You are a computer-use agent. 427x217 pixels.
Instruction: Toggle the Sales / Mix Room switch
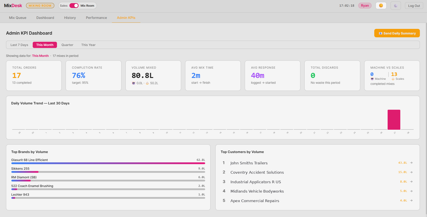click(x=74, y=5)
